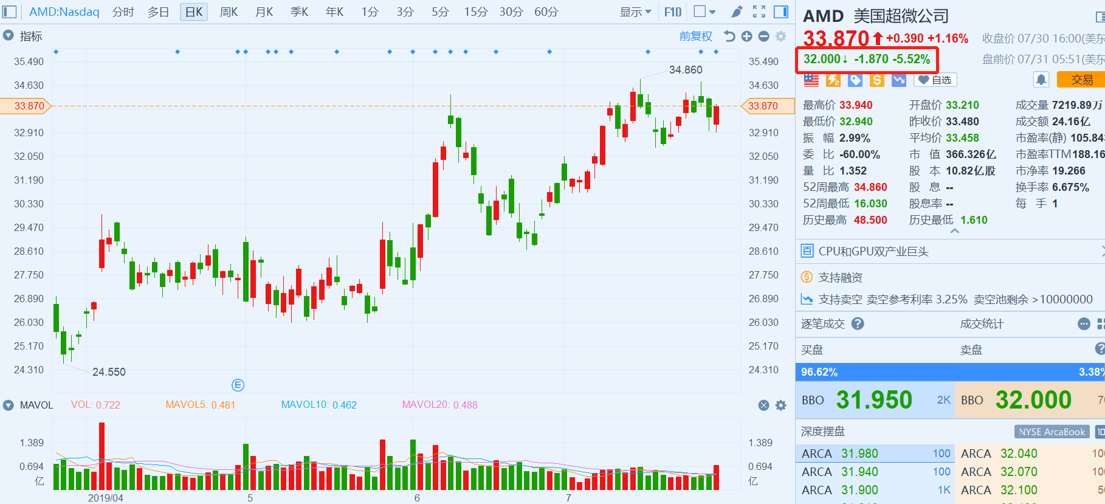
Task: Click the undo arrow icon above chart
Action: coord(729,36)
